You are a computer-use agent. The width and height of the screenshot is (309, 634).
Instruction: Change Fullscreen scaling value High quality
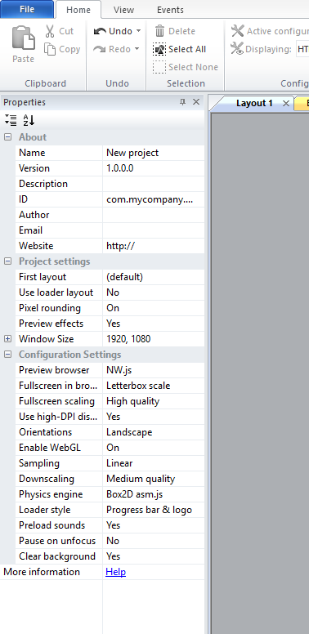pos(154,401)
